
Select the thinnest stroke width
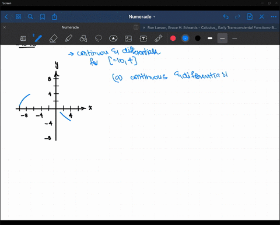coord(235,38)
